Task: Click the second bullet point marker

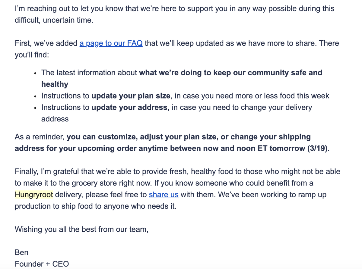Action: click(x=36, y=96)
